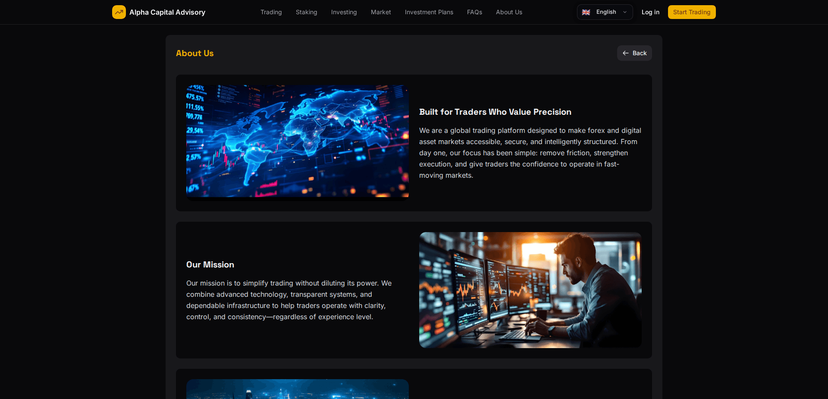The image size is (828, 399).
Task: Click the UK flag icon in language selector
Action: [586, 12]
